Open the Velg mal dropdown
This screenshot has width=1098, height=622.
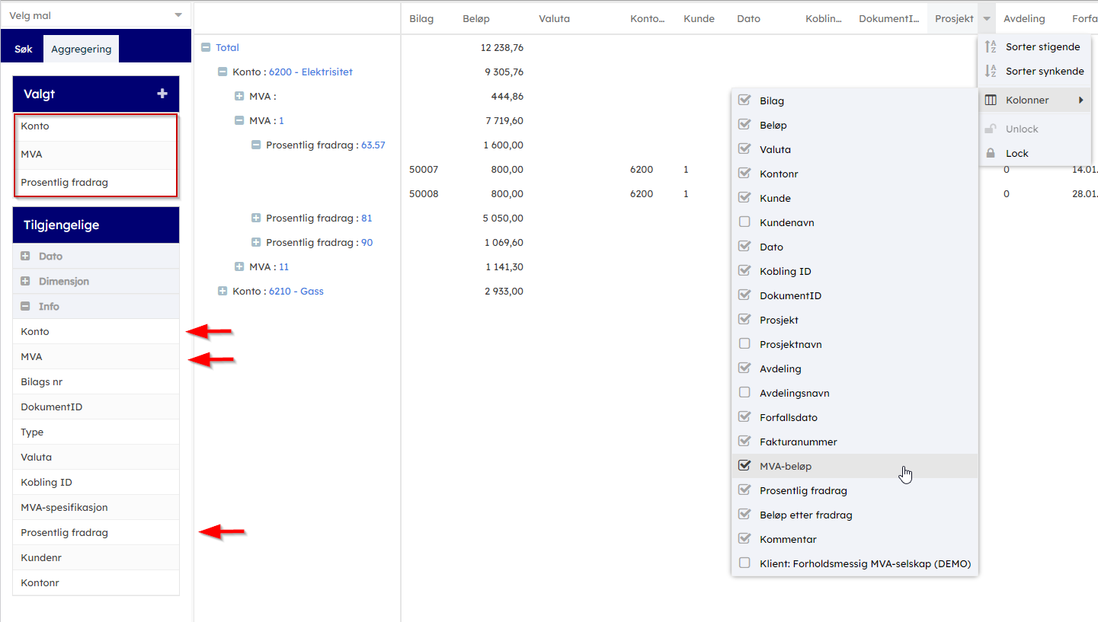(95, 15)
